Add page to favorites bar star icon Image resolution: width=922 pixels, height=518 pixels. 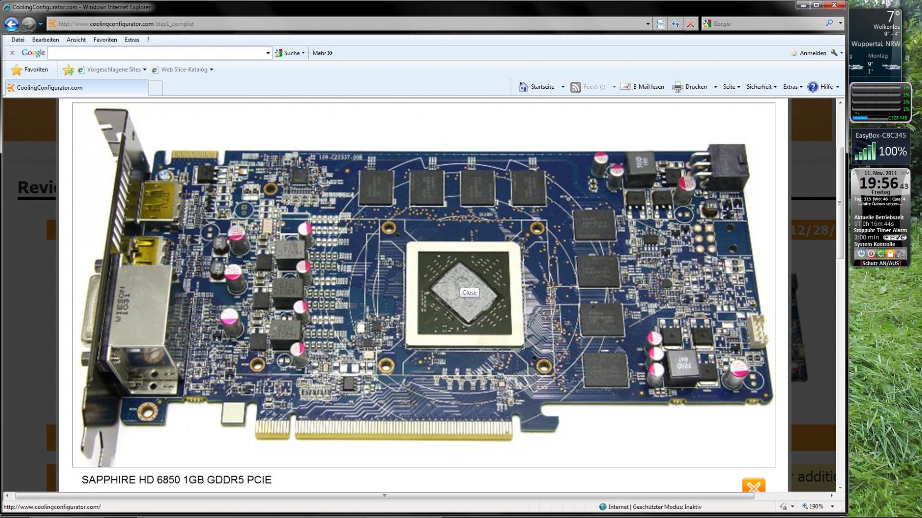click(x=68, y=70)
